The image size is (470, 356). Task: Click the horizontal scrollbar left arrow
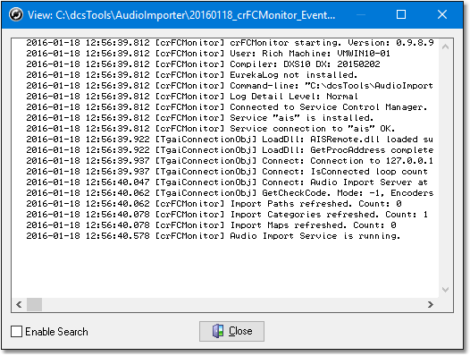[19, 305]
